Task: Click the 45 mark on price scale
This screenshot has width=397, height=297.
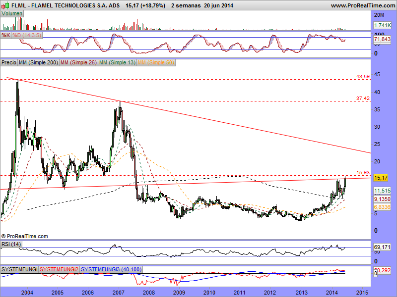Action: click(x=377, y=75)
